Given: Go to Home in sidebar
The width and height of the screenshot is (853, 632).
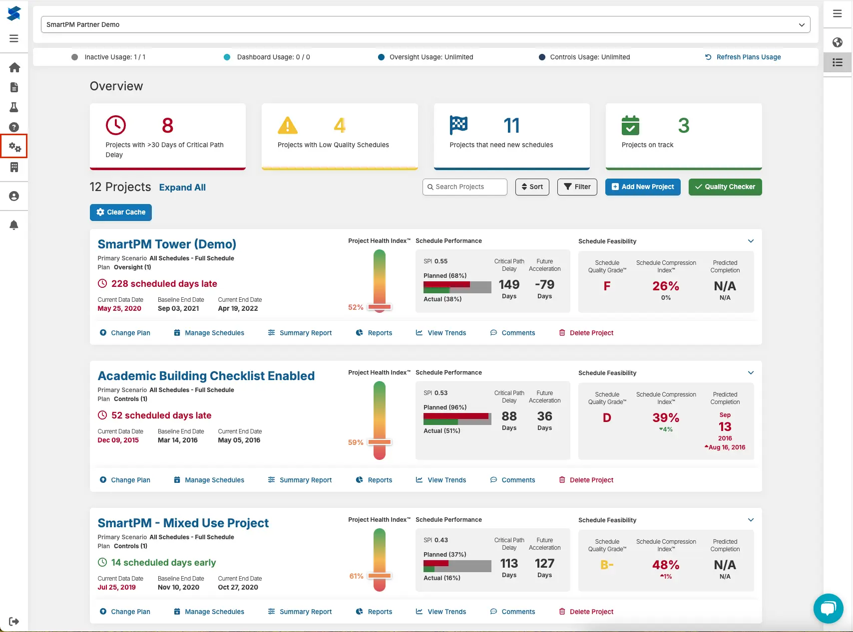Looking at the screenshot, I should pos(14,67).
